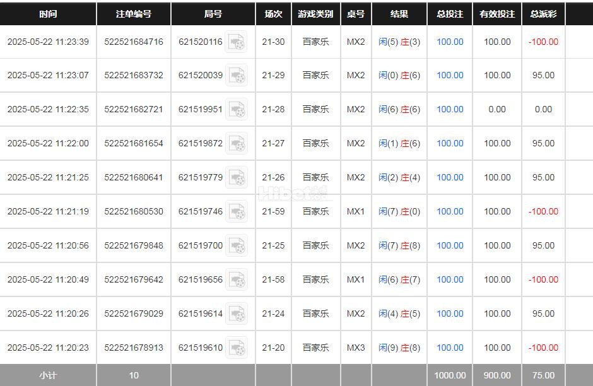
Task: Select order number 522521682721
Action: tap(134, 109)
